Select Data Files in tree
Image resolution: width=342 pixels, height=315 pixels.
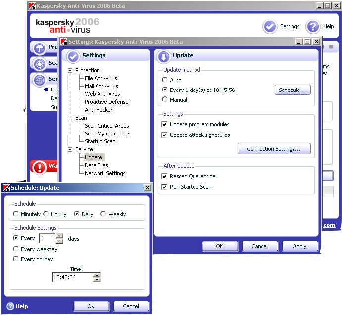[96, 165]
